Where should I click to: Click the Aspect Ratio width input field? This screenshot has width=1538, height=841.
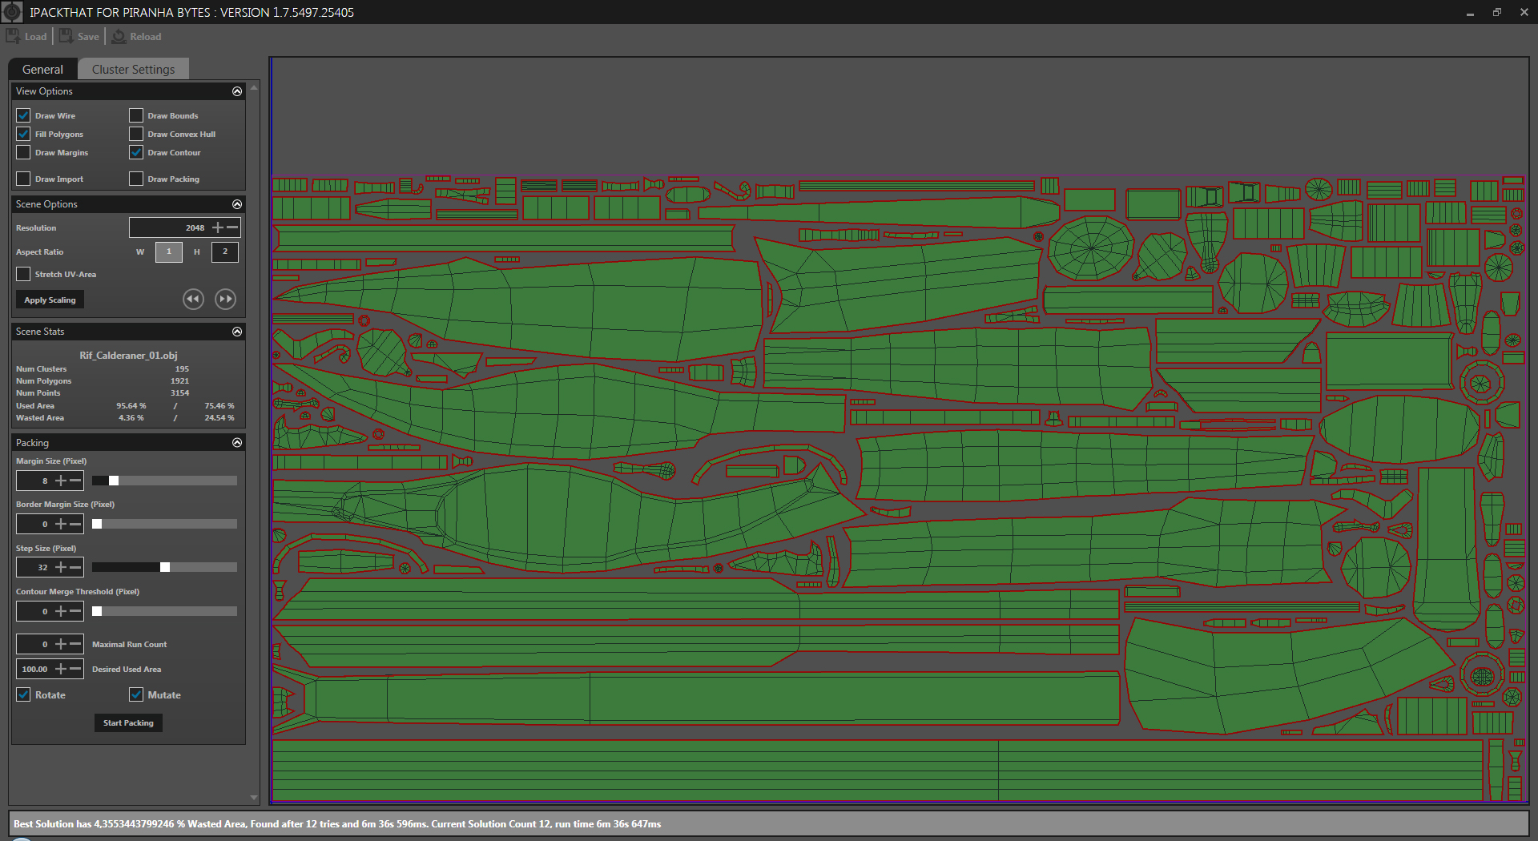pyautogui.click(x=168, y=251)
